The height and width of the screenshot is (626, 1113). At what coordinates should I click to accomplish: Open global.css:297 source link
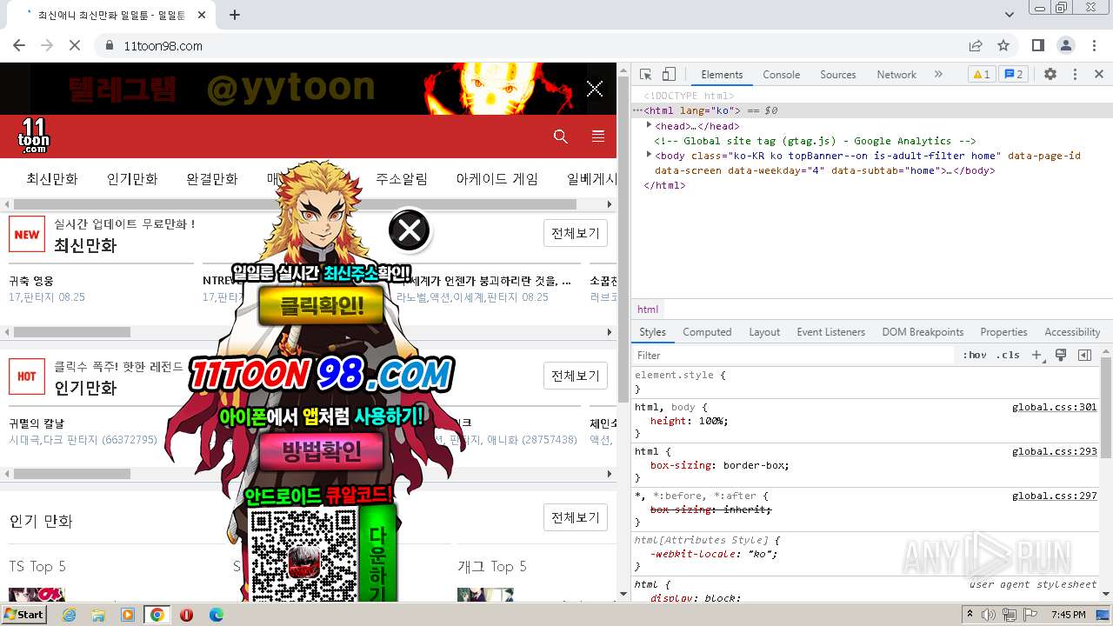1055,496
